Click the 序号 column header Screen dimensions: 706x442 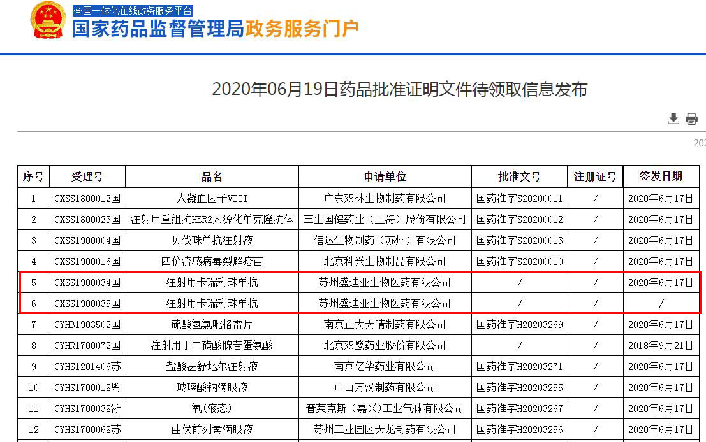click(34, 176)
